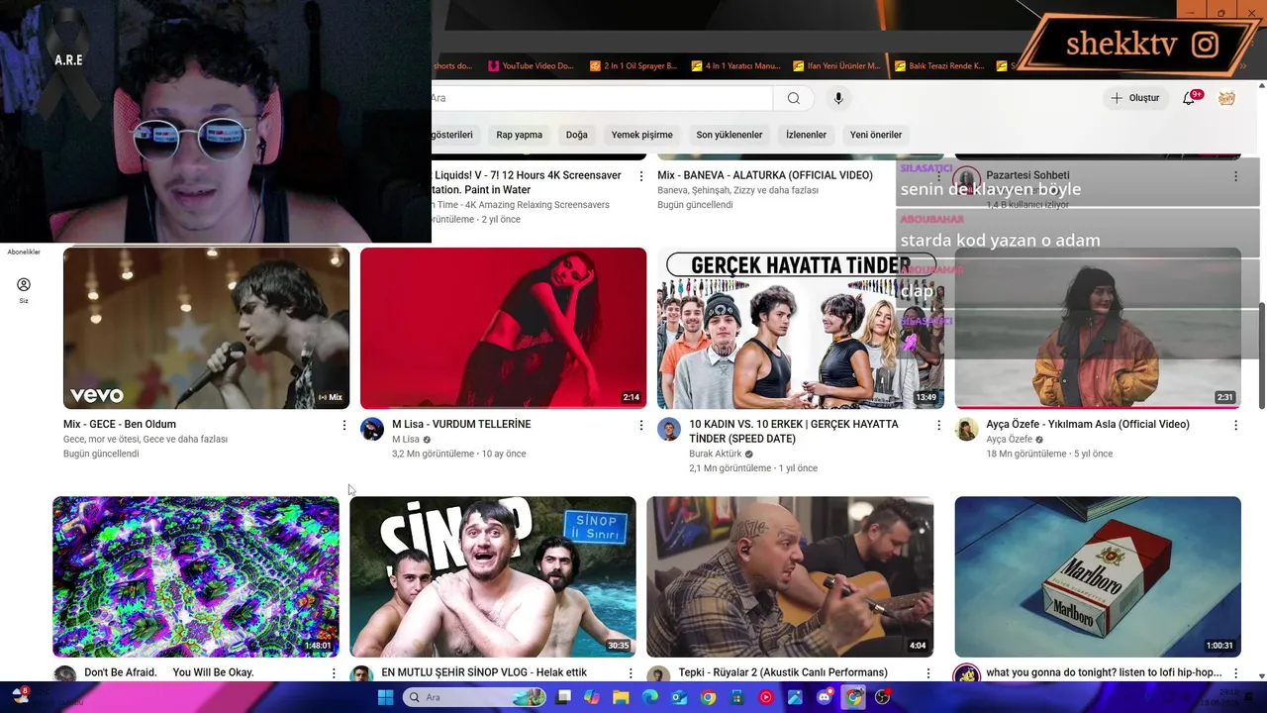Open Ifan Yeni Ürünler bookmark

(837, 66)
